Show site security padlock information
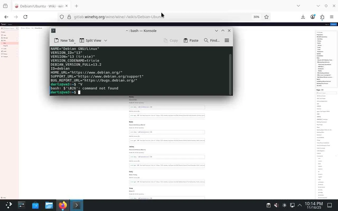The image size is (338, 211). (x=69, y=17)
